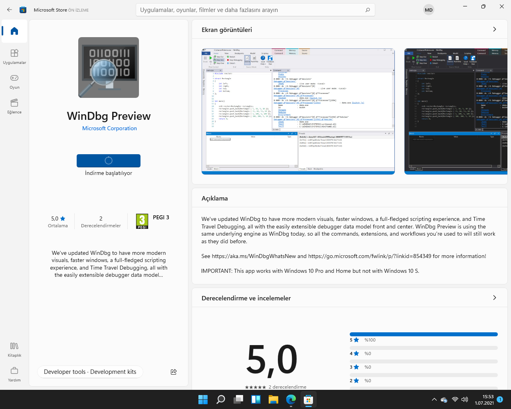Open the Microsoft Corporation publisher link

pyautogui.click(x=109, y=128)
